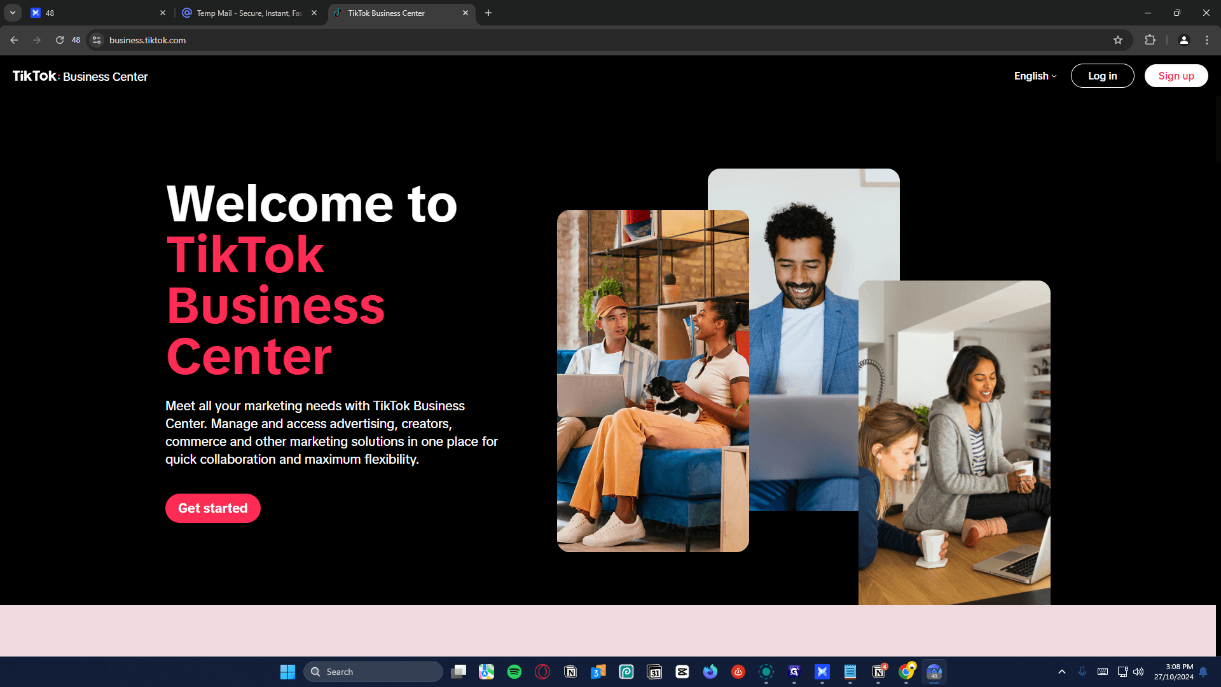The image size is (1221, 687).
Task: Click the couple on sofa photo
Action: pos(653,381)
